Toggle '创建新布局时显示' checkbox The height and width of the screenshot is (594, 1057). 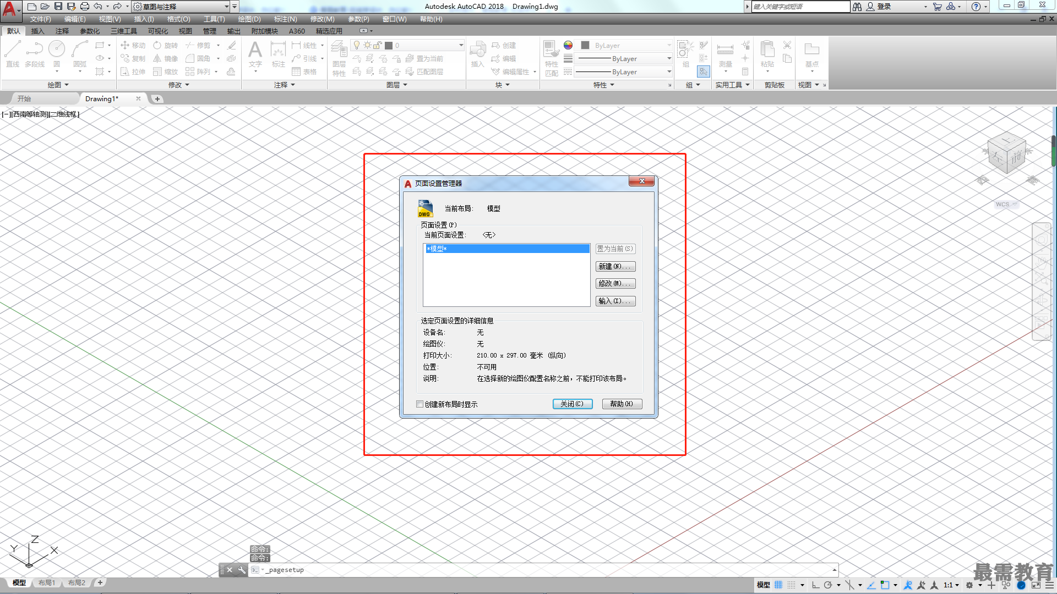pyautogui.click(x=420, y=404)
